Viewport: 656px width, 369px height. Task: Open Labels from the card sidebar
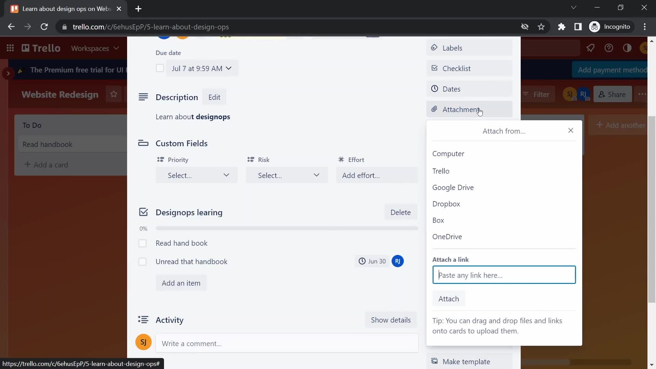pyautogui.click(x=469, y=48)
